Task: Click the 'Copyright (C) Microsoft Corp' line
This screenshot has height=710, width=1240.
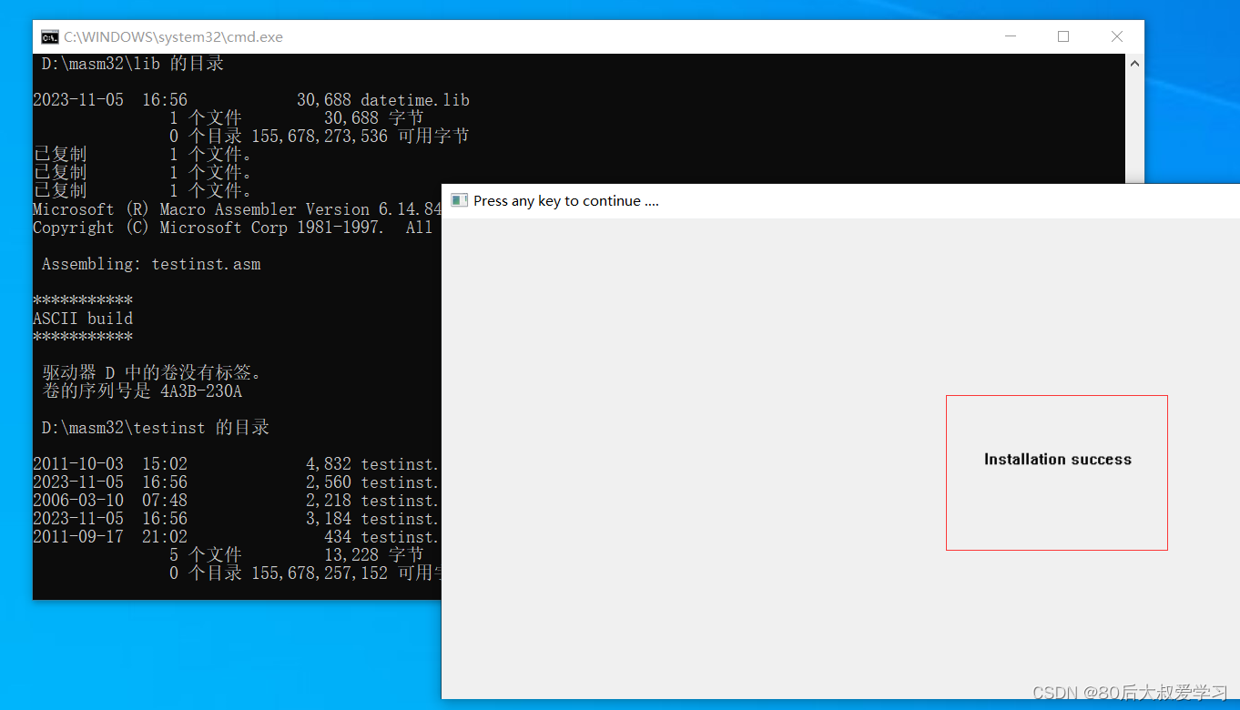Action: (232, 228)
